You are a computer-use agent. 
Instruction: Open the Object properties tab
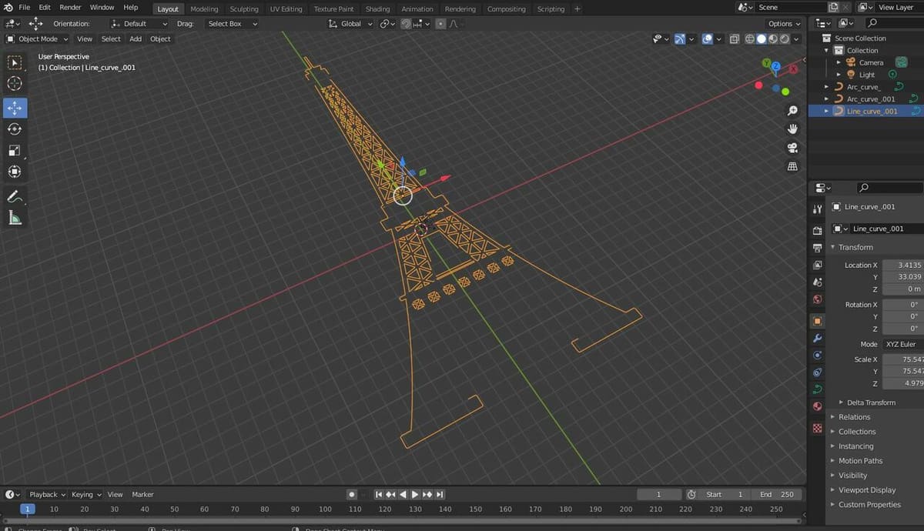click(818, 321)
